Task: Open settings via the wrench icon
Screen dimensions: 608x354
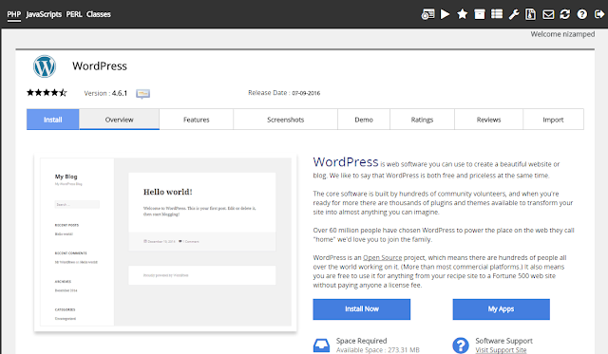Action: coord(514,15)
